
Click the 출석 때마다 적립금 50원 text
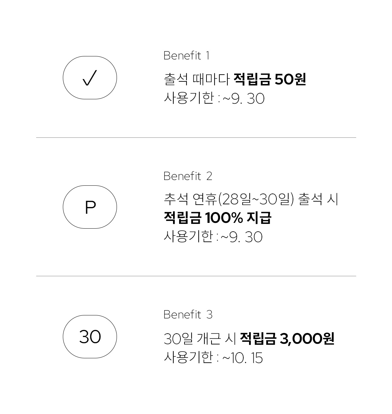coord(235,80)
